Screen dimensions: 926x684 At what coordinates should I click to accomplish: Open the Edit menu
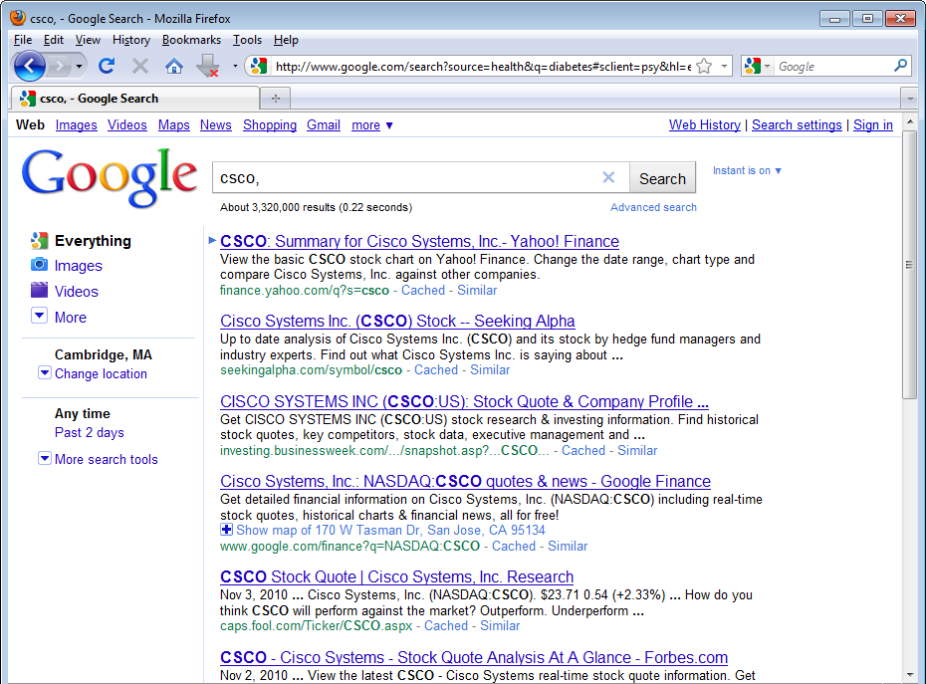point(53,40)
